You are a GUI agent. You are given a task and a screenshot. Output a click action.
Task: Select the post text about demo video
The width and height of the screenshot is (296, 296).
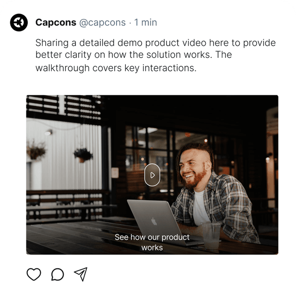click(x=155, y=56)
